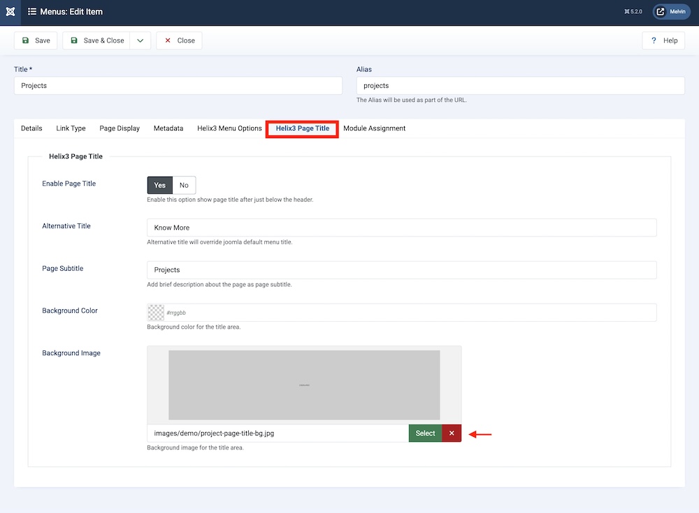Switch to Module Assignment tab
699x513 pixels.
point(374,128)
